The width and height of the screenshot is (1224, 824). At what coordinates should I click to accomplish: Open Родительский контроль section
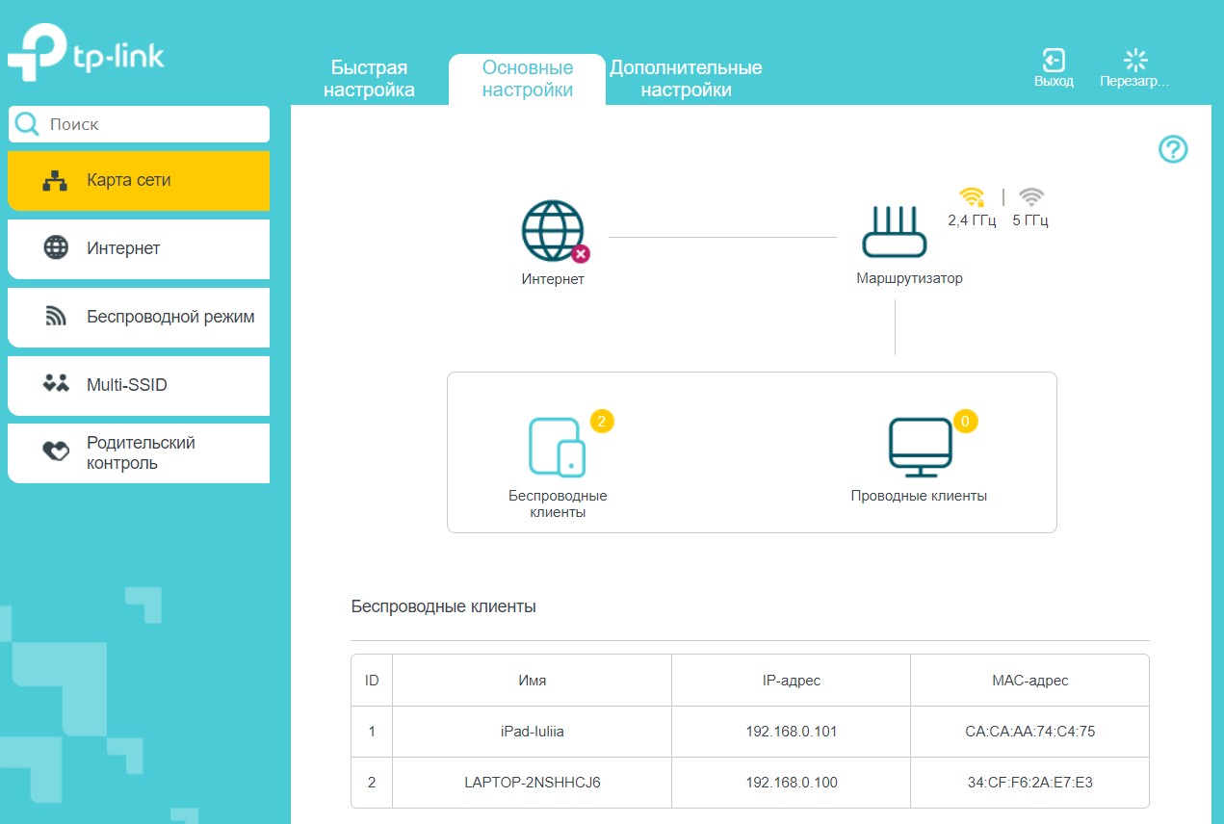[139, 453]
